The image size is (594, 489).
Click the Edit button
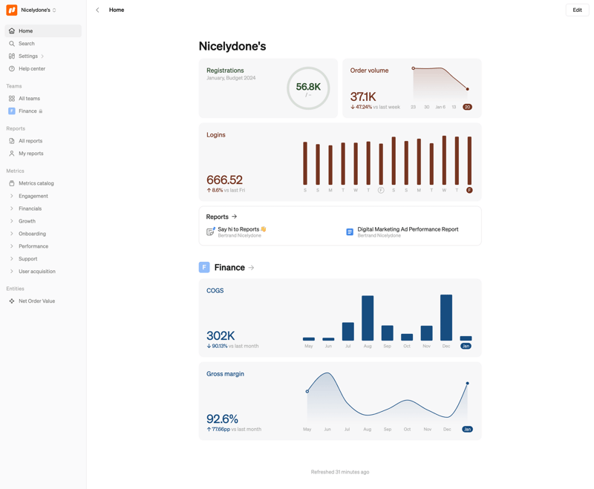[x=578, y=10]
